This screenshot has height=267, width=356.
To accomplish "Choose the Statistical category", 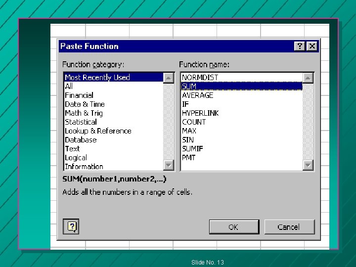I will (x=114, y=122).
